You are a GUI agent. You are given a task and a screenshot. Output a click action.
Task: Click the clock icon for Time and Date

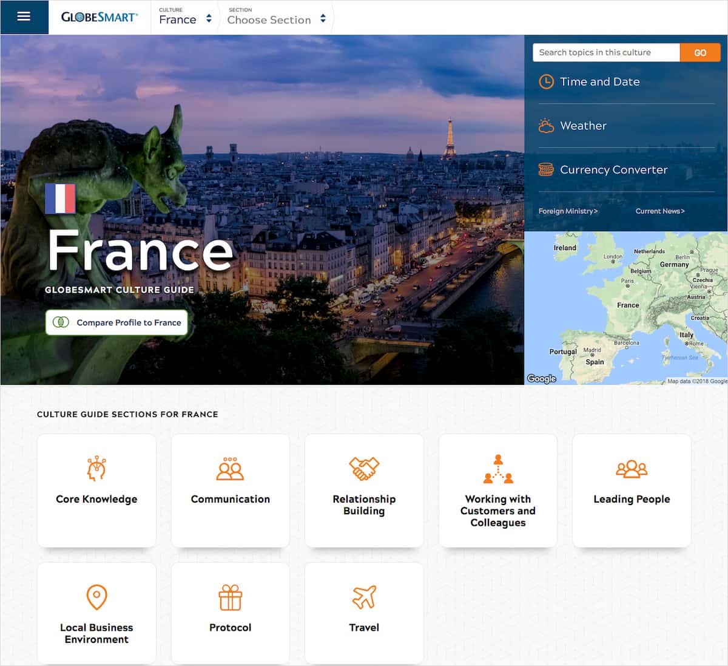click(x=546, y=81)
